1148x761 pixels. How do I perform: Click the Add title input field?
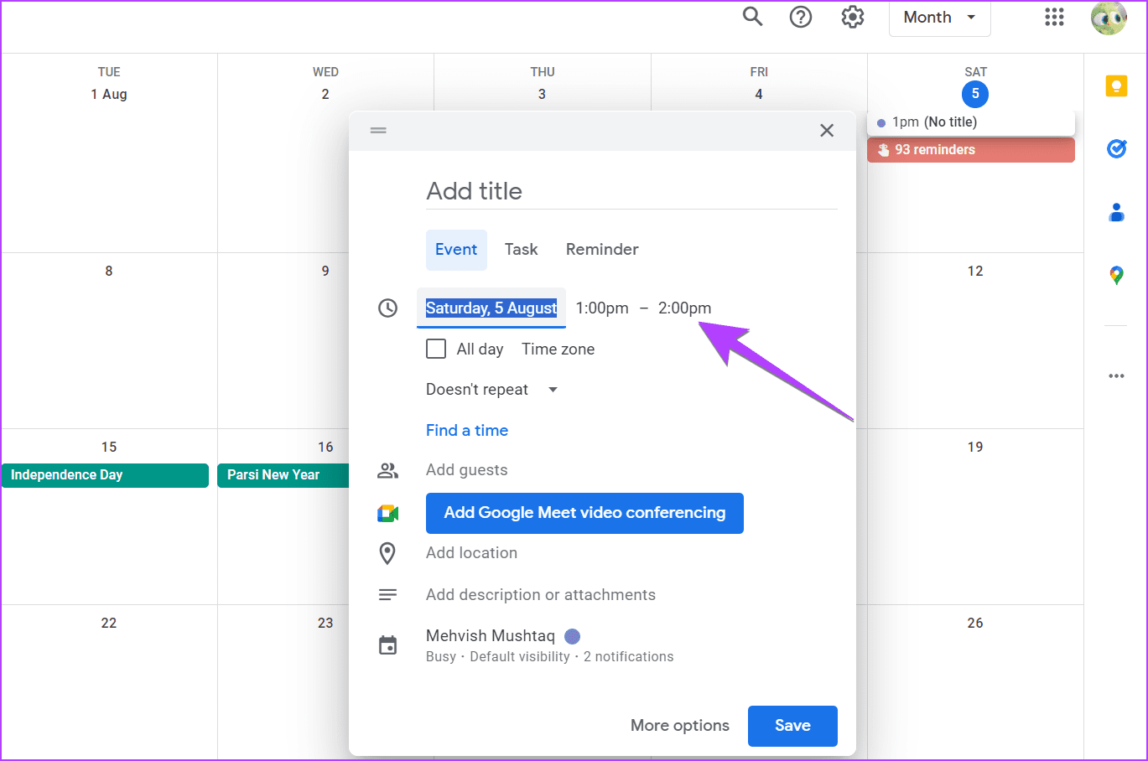coord(631,192)
